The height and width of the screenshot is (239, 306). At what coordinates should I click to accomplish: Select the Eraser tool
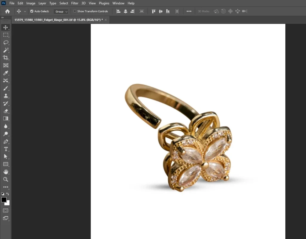click(x=6, y=111)
